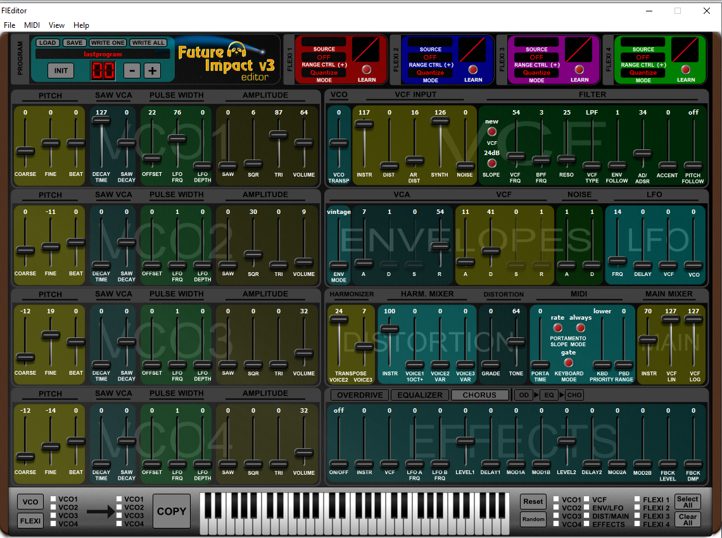Open the Help menu

coord(81,25)
